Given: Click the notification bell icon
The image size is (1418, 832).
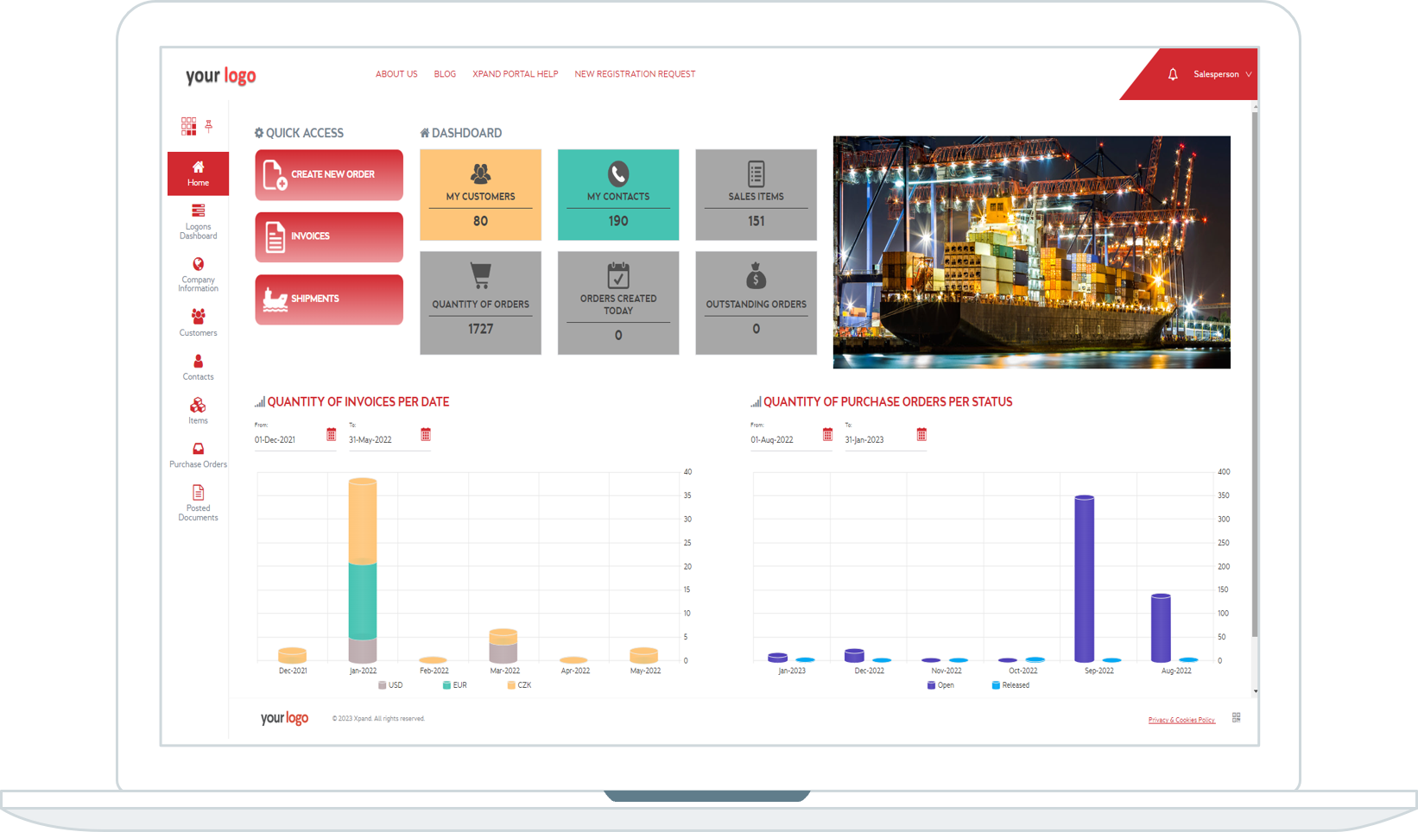Looking at the screenshot, I should [x=1172, y=75].
